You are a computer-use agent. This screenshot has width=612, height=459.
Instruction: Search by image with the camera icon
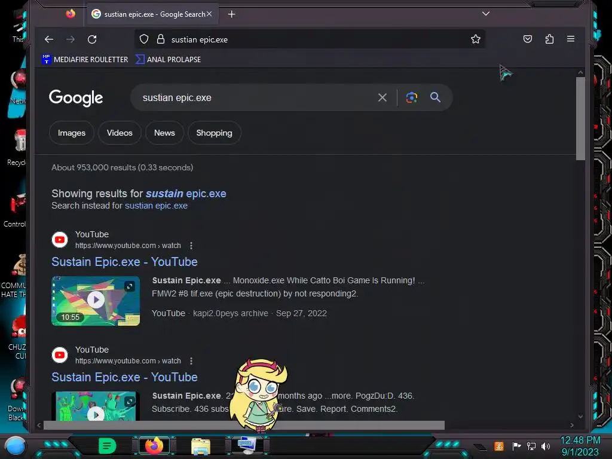click(x=412, y=97)
